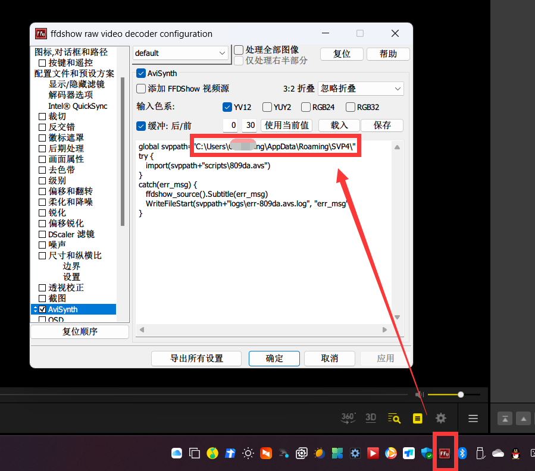Click the buffer ahead field showing 30
Screen dimensions: 535x471
coord(250,125)
